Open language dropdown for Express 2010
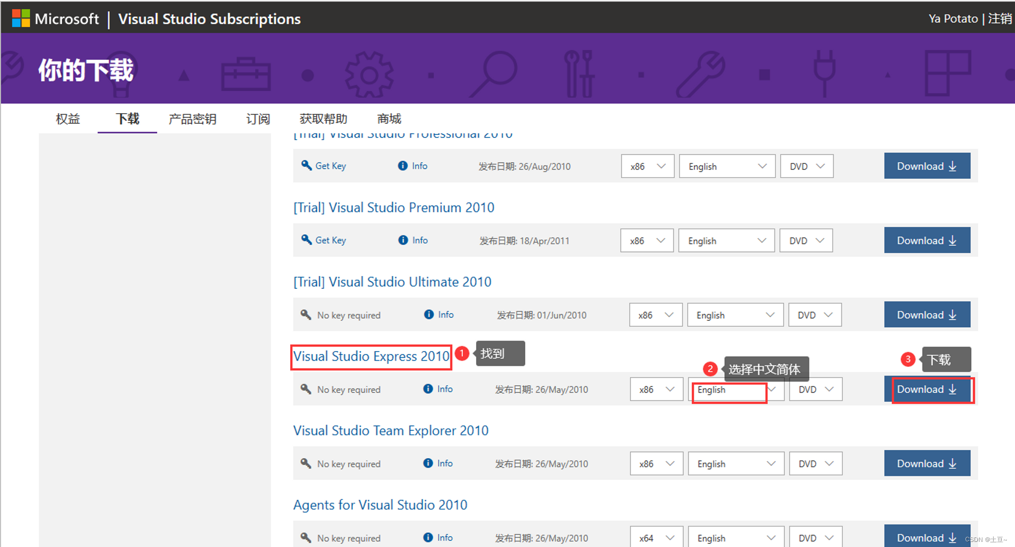Image resolution: width=1015 pixels, height=547 pixels. coord(736,389)
